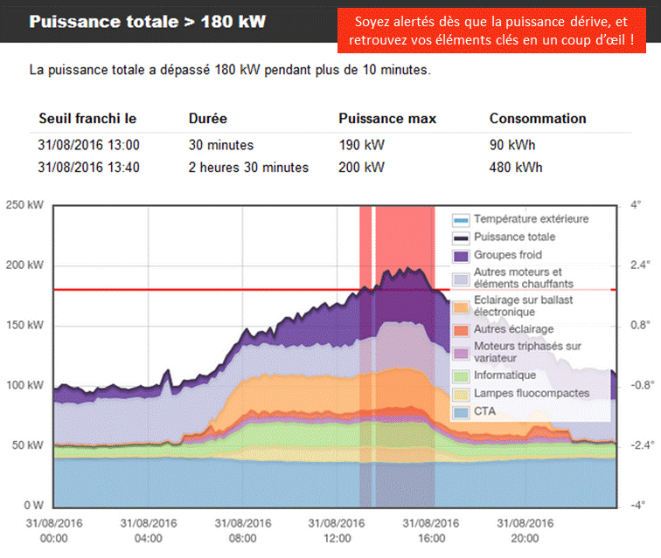This screenshot has height=558, width=661.
Task: Toggle the Autres moteurs et éléments chauffants series
Action: click(523, 278)
